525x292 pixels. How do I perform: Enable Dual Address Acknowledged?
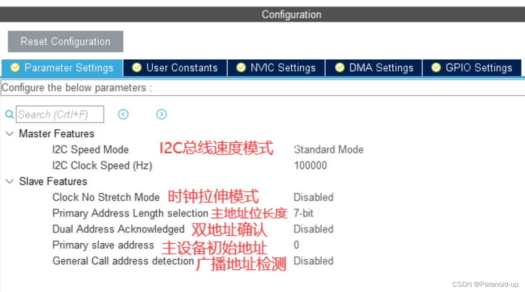coord(313,229)
